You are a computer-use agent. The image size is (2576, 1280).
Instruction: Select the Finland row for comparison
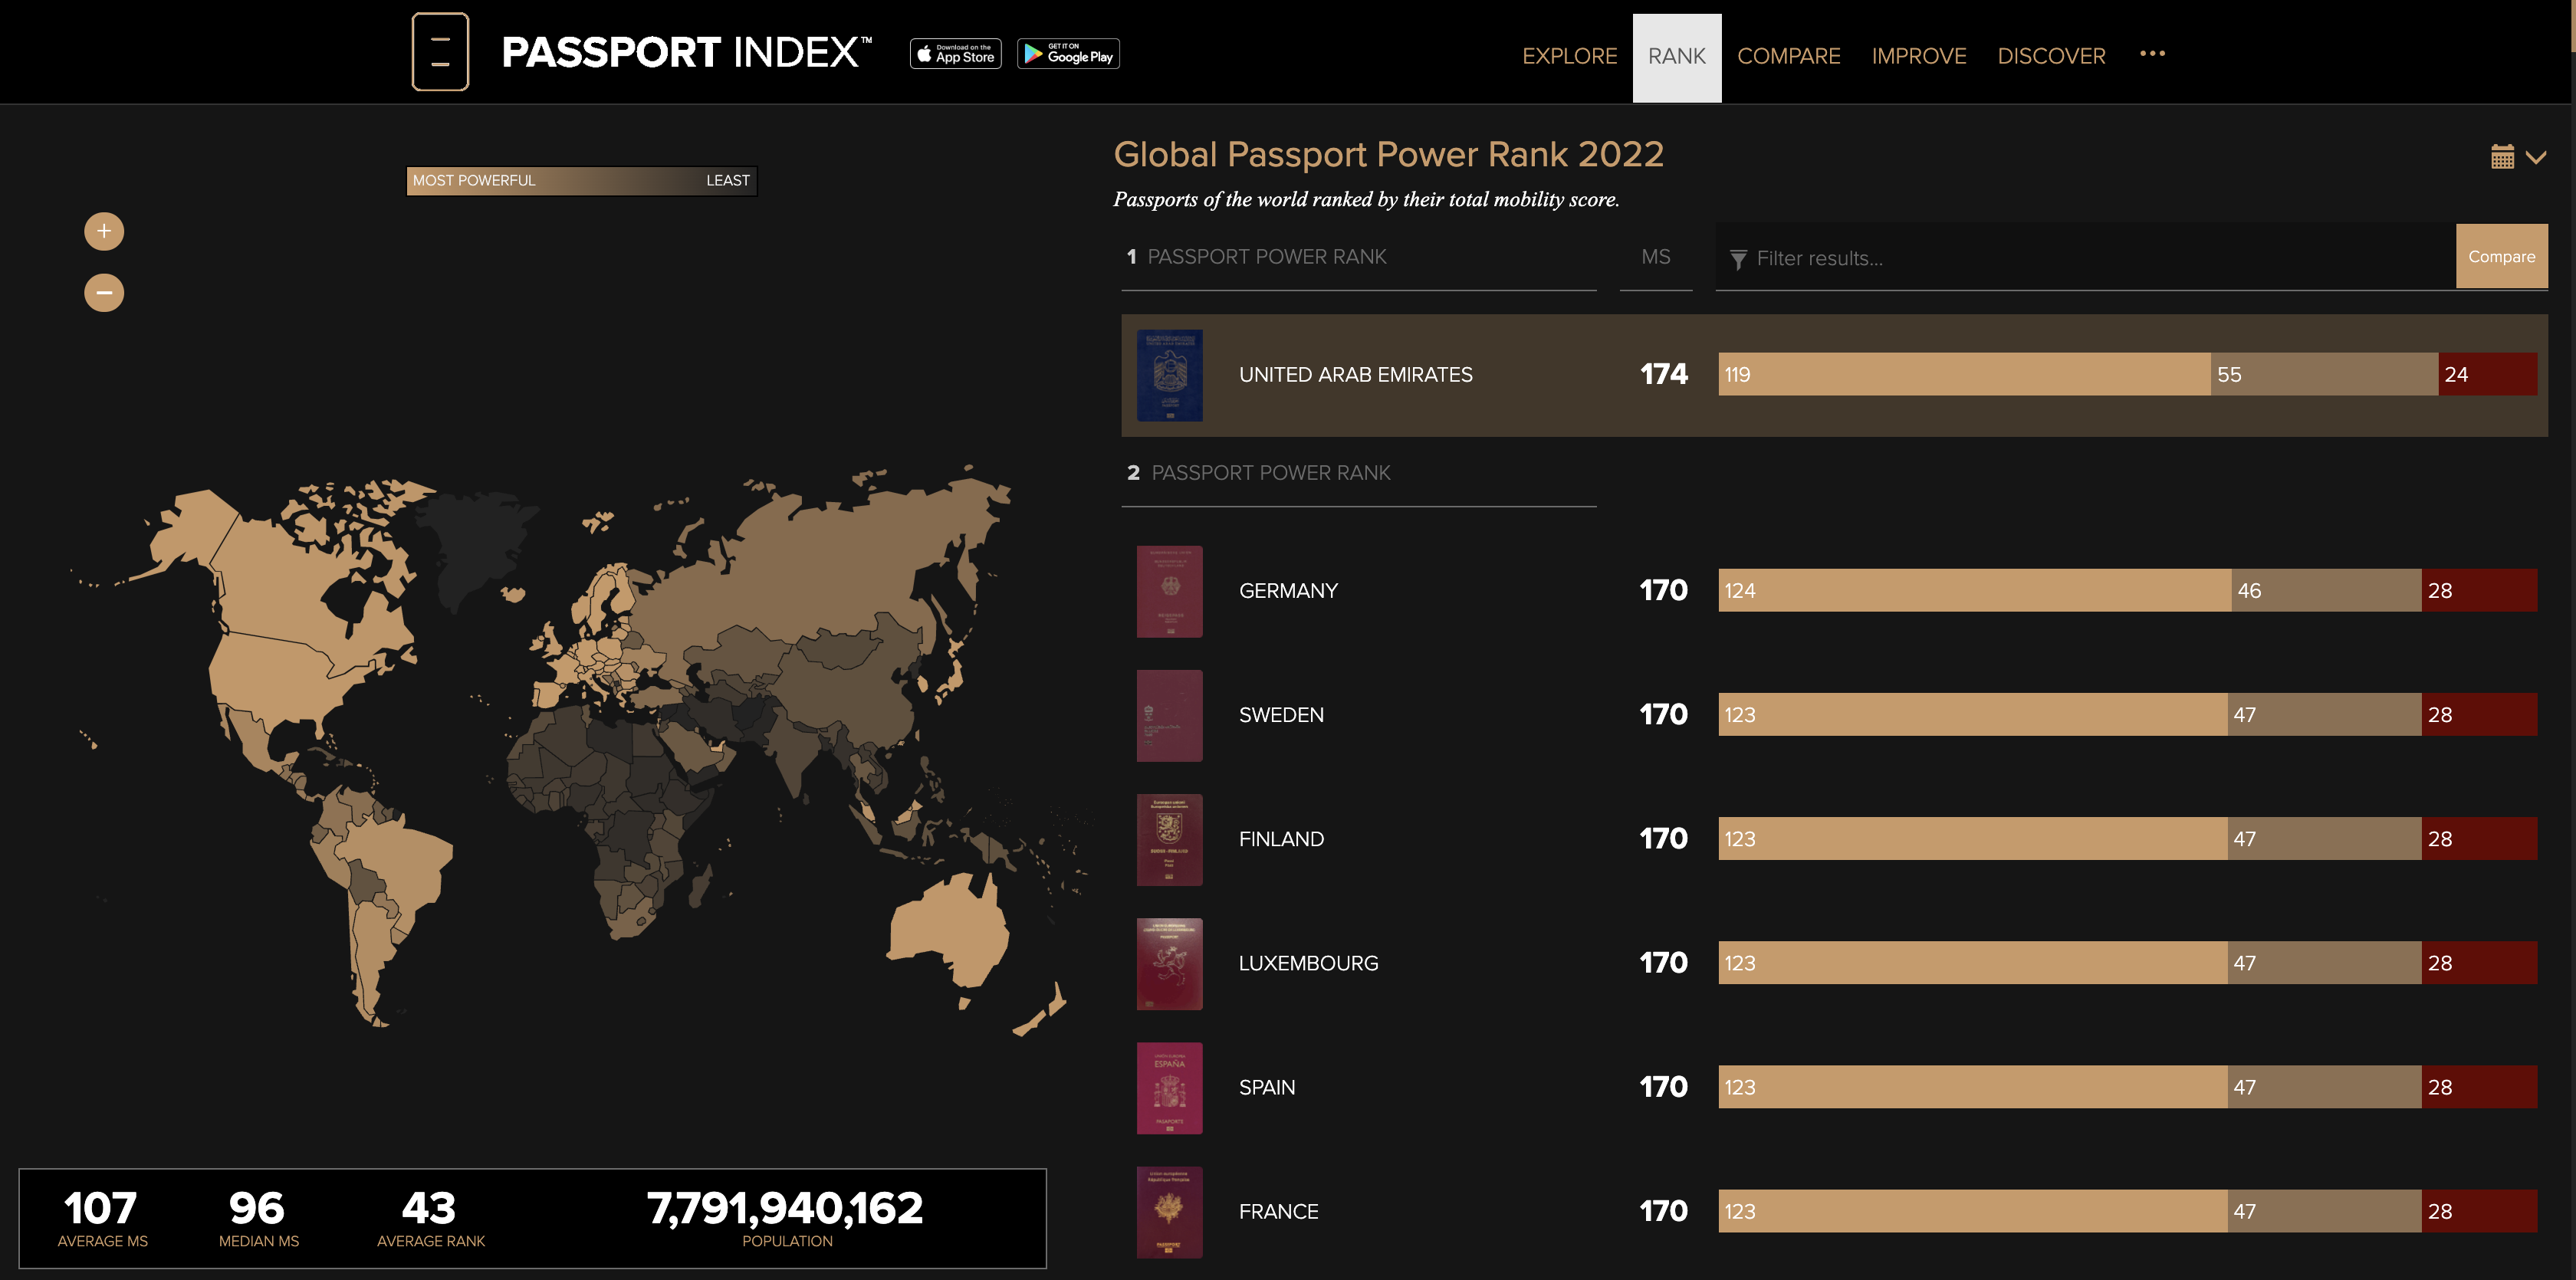point(1400,838)
